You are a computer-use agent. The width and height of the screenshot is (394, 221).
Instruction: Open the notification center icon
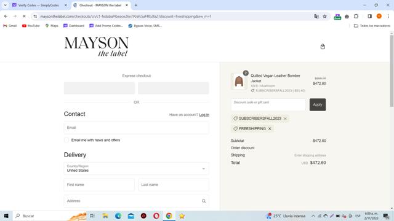[386, 215]
